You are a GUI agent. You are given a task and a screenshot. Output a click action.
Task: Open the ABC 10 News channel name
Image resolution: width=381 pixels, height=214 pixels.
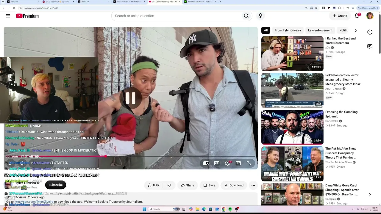click(333, 89)
